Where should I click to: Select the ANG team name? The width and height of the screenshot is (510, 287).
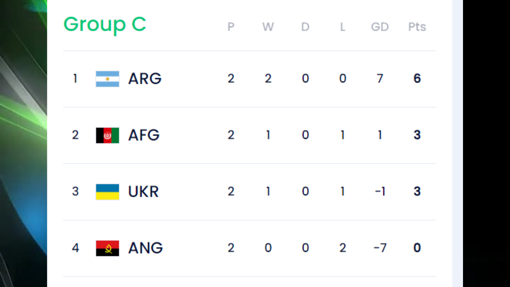click(145, 248)
